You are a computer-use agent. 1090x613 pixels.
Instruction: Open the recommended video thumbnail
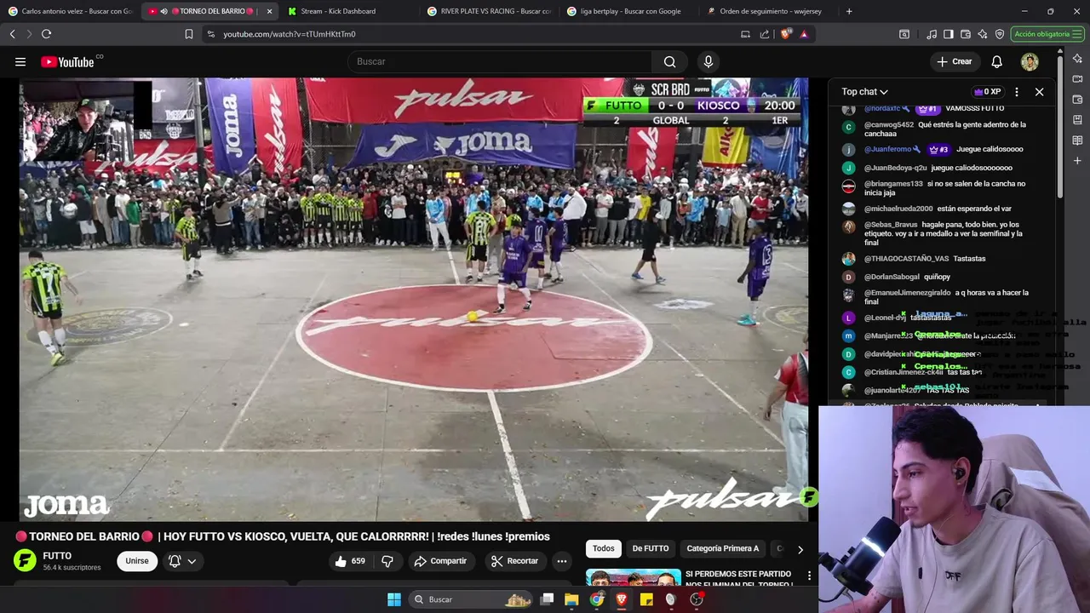tap(634, 577)
